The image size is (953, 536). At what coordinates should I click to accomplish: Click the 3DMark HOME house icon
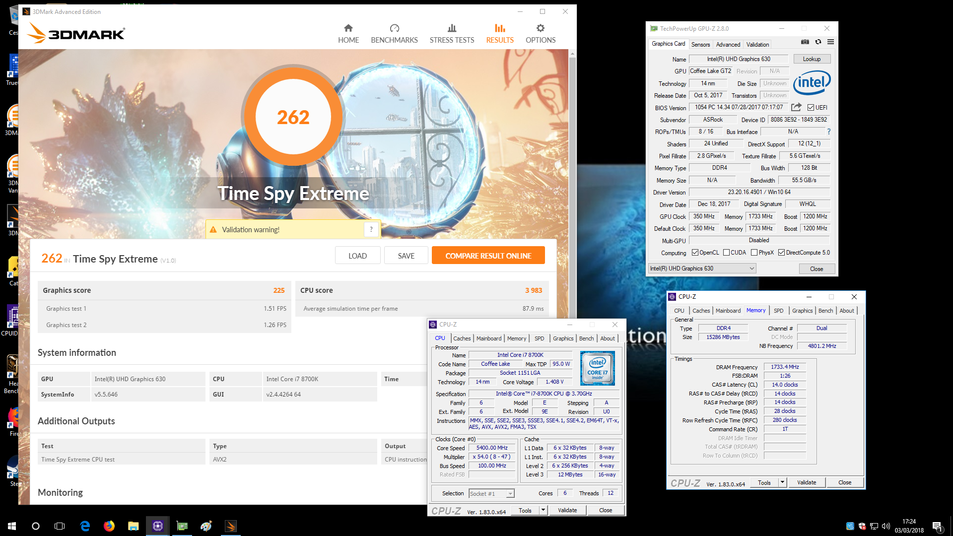pyautogui.click(x=348, y=28)
